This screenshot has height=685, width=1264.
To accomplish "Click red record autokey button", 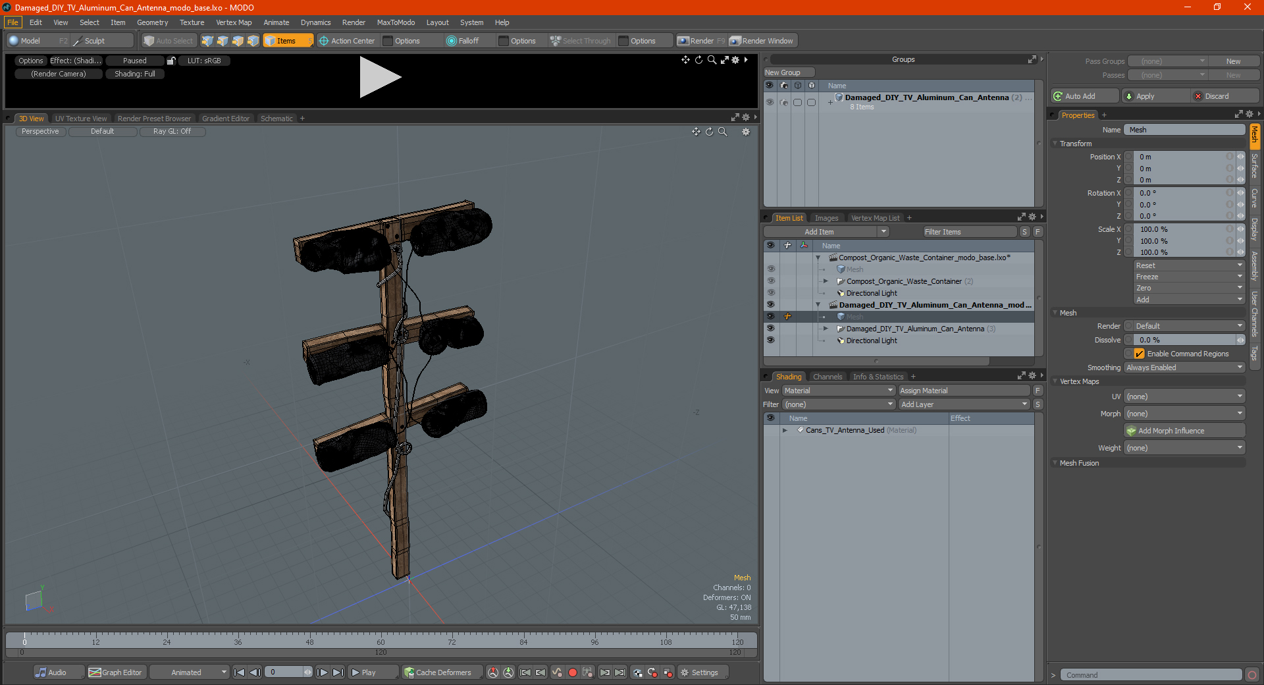I will [573, 672].
